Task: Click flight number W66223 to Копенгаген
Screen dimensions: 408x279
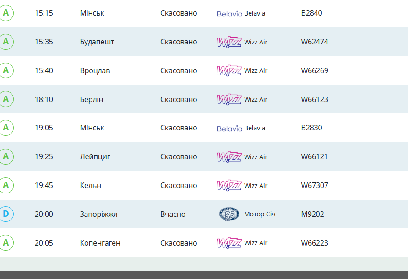Action: click(x=315, y=243)
